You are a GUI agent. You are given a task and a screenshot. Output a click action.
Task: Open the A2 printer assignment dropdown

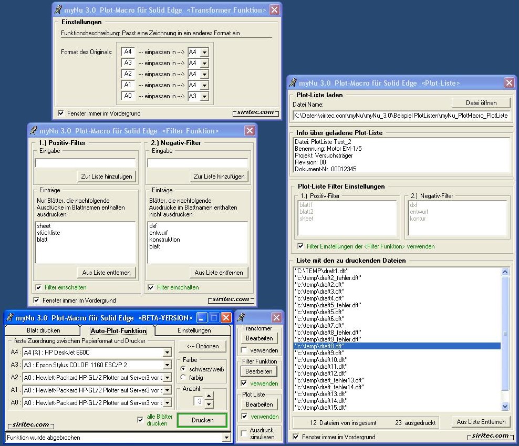[x=168, y=378]
